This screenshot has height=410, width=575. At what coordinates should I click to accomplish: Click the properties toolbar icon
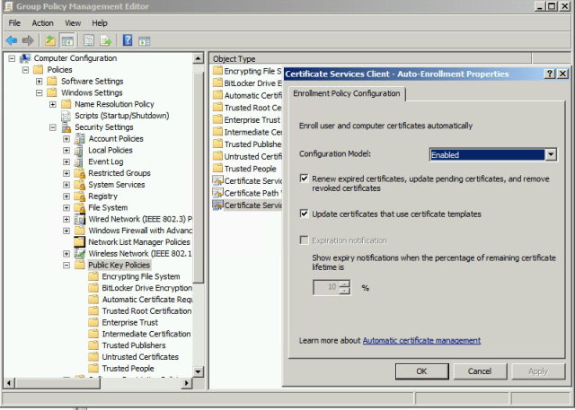pos(89,40)
